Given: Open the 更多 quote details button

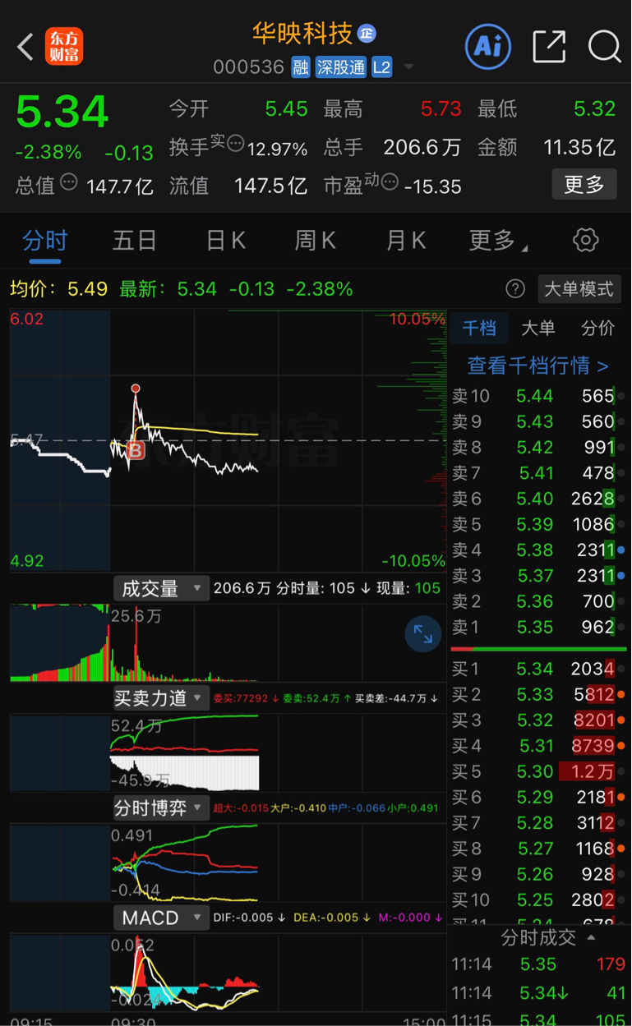Looking at the screenshot, I should pyautogui.click(x=584, y=184).
